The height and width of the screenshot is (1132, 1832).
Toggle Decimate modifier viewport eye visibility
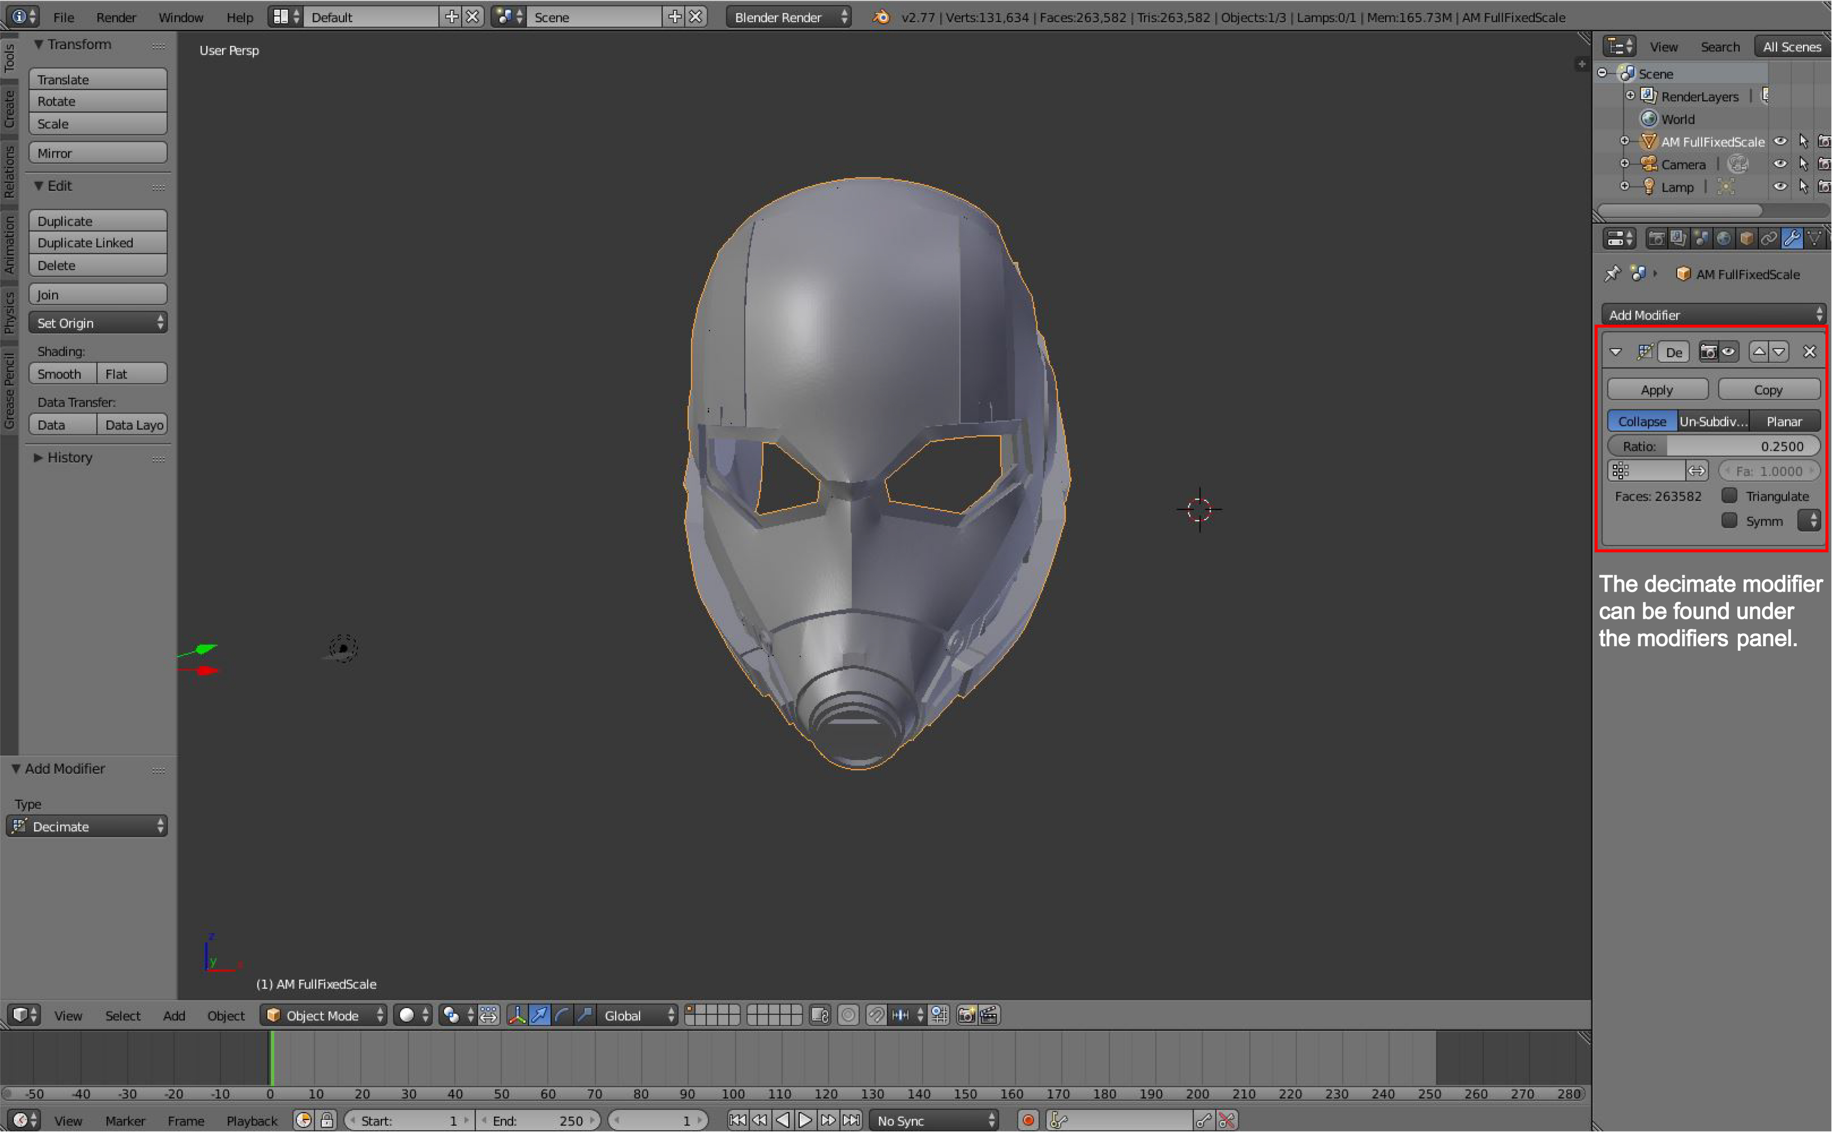tap(1729, 352)
